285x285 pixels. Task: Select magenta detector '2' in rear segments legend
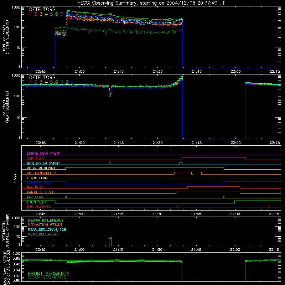(x=36, y=82)
